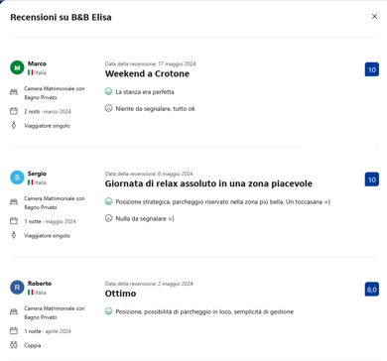Click the Ottimo review heading
This screenshot has width=387, height=361.
point(120,294)
